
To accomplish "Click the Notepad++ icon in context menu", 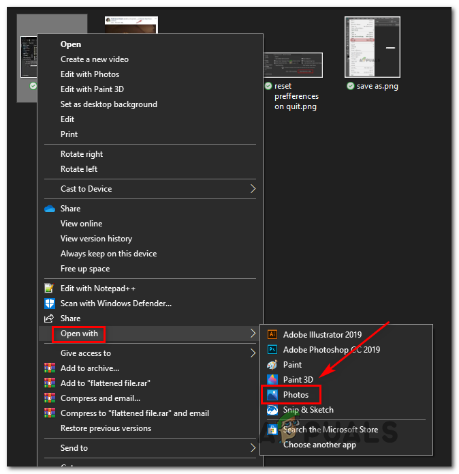I will pyautogui.click(x=49, y=288).
